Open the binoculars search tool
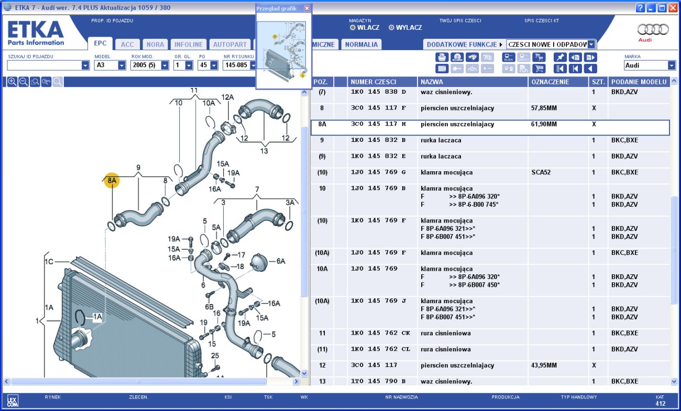 (x=472, y=57)
